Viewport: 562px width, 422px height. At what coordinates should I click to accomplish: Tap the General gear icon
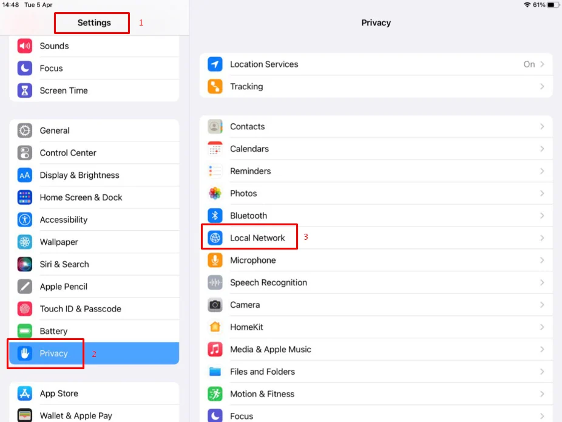(x=25, y=131)
